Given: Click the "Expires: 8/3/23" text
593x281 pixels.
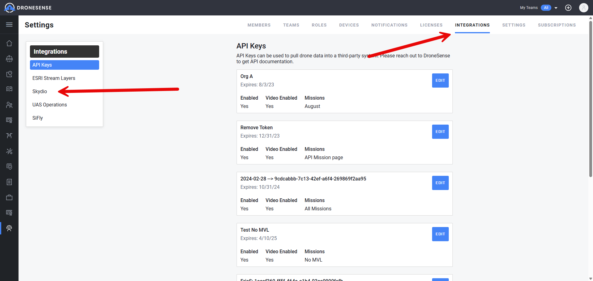Looking at the screenshot, I should 257,85.
